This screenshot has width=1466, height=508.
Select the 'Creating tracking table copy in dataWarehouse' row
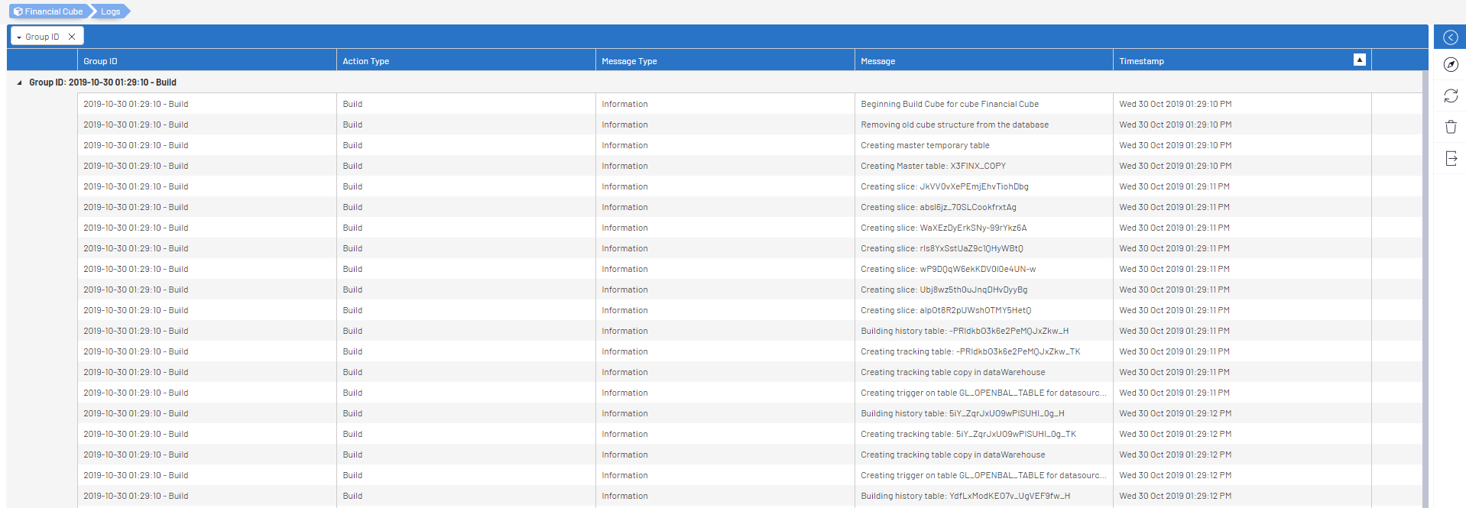click(952, 372)
